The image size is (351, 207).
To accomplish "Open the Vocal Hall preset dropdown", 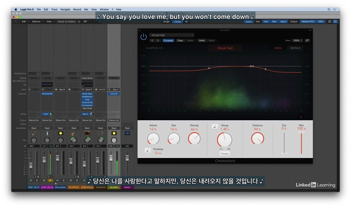I will click(172, 35).
